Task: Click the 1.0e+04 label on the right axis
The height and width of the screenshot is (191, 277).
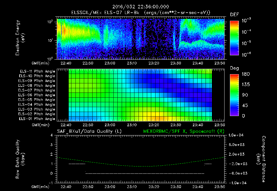Action: click(236, 135)
